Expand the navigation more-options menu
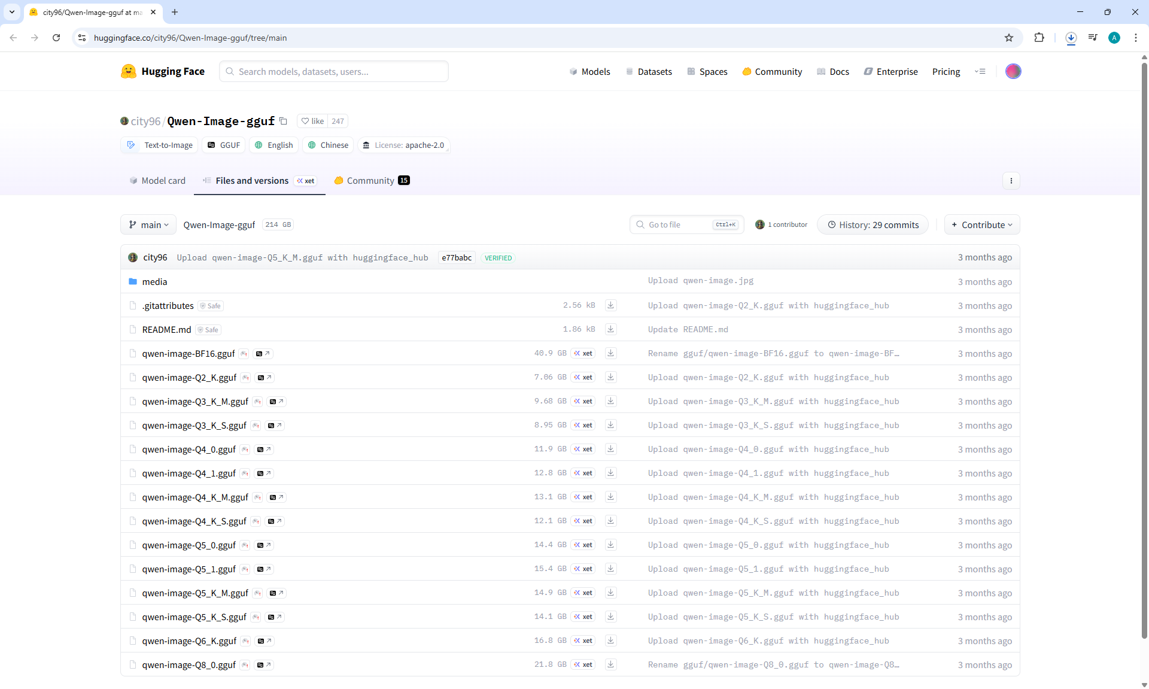The height and width of the screenshot is (689, 1149). point(980,71)
